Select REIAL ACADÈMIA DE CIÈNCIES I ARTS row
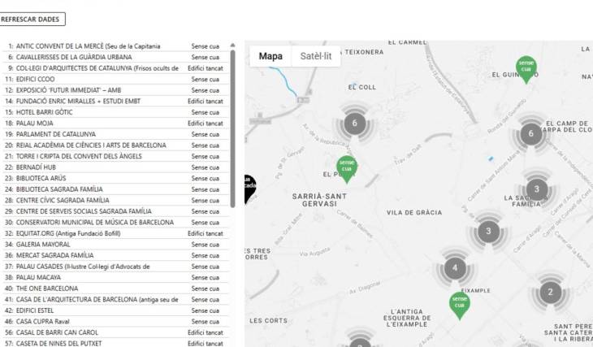Screen dimensions: 593x347 pyautogui.click(x=115, y=145)
